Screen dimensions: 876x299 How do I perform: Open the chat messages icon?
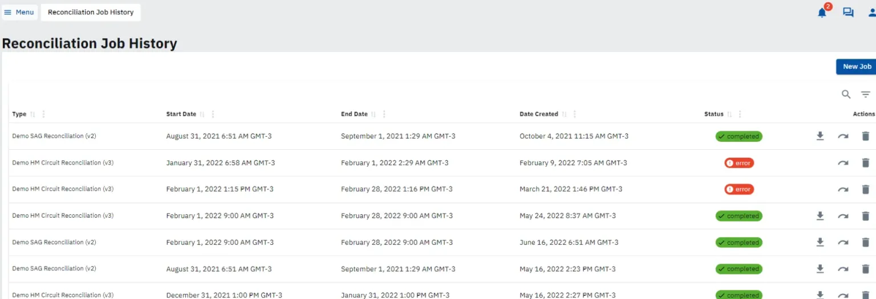848,13
